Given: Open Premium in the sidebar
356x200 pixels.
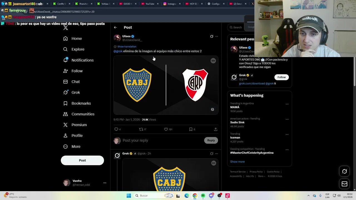Looking at the screenshot, I should pos(75,125).
